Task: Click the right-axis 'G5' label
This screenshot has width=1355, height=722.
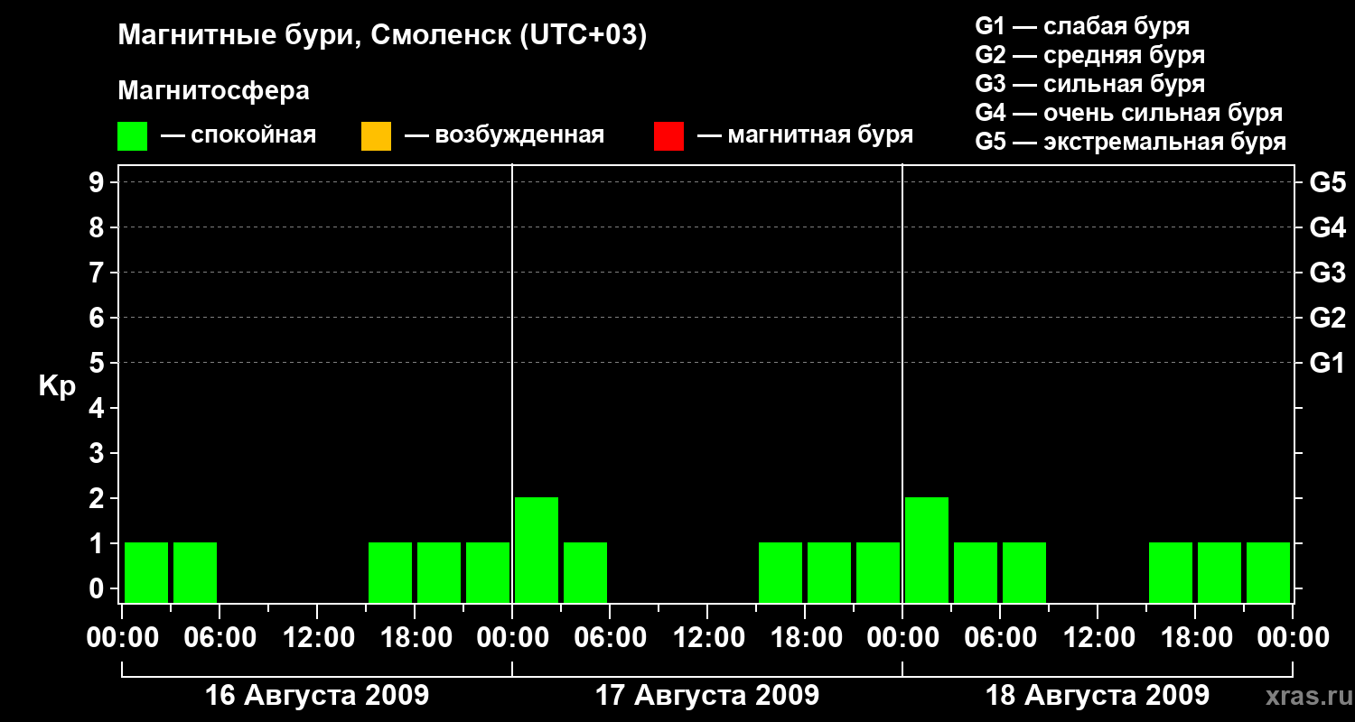Action: 1327,182
